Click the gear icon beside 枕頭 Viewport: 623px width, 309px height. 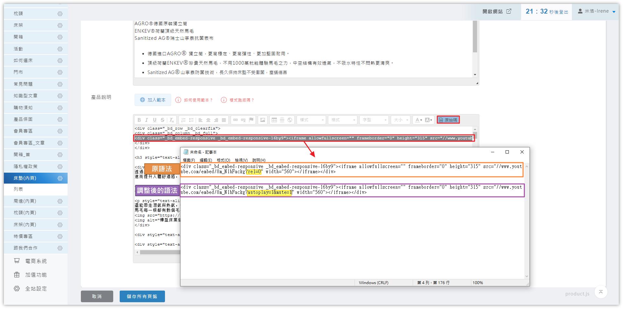point(60,14)
